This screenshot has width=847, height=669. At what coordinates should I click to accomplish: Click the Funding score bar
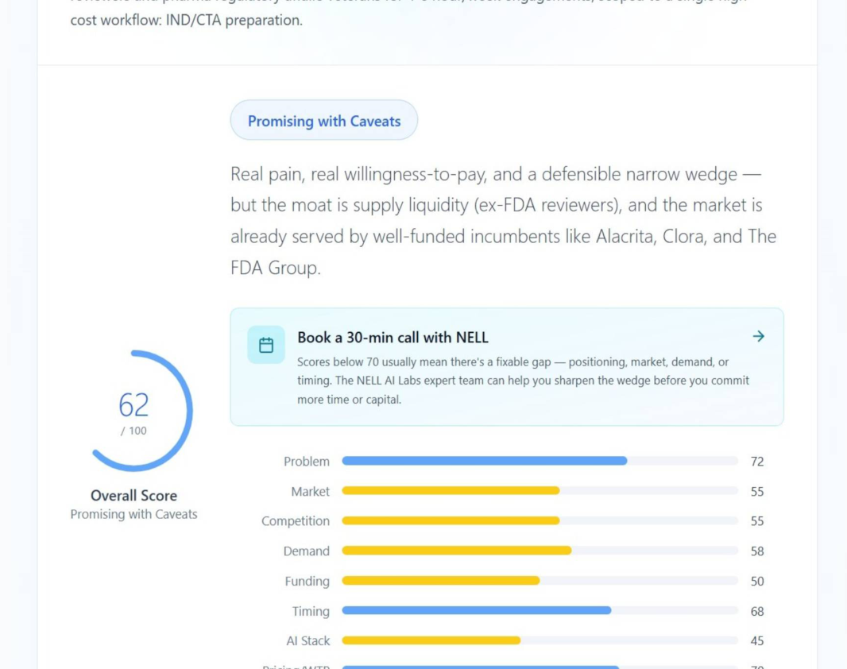(540, 581)
